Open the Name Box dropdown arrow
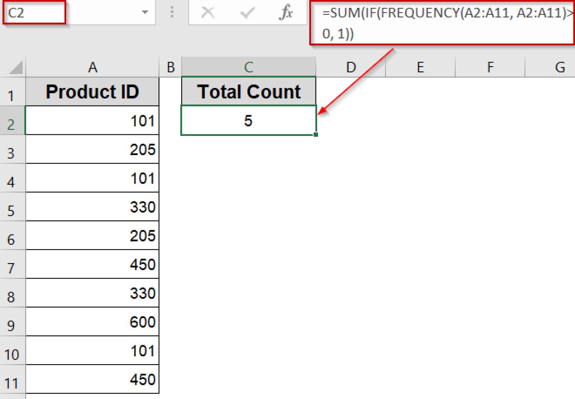This screenshot has height=399, width=575. click(x=145, y=12)
